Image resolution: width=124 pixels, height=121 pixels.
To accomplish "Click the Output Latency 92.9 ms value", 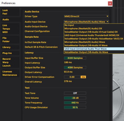I will 68,72.
